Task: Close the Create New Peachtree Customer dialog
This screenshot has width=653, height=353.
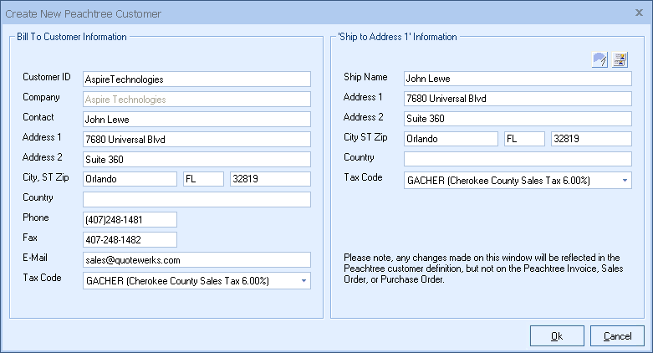Action: (x=639, y=13)
